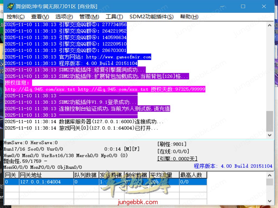Click the 网关地址 column header

click(46, 175)
